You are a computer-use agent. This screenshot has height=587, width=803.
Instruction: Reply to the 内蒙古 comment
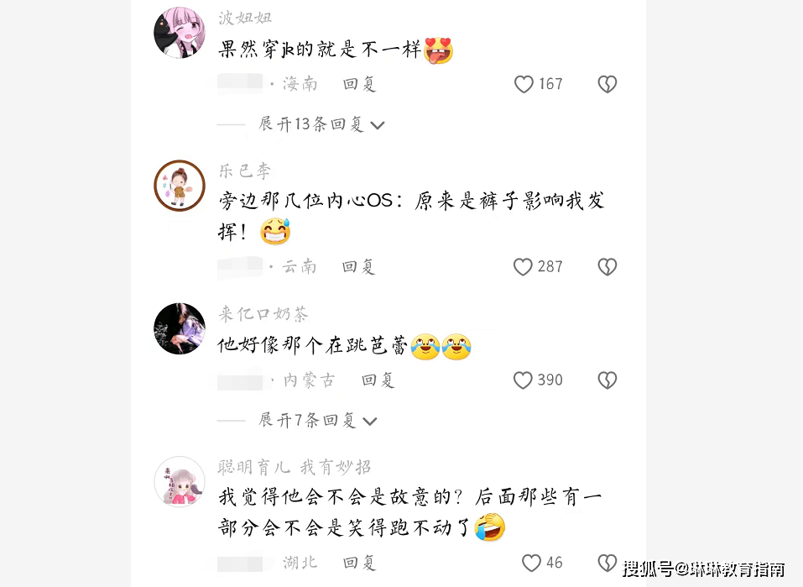tap(378, 380)
